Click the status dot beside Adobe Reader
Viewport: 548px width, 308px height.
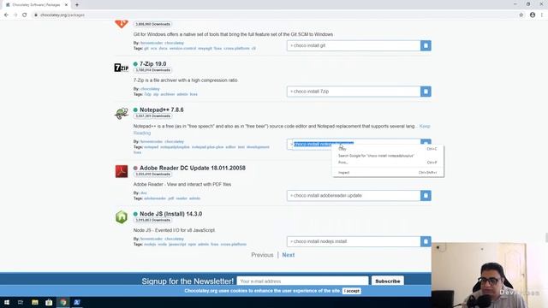click(135, 168)
